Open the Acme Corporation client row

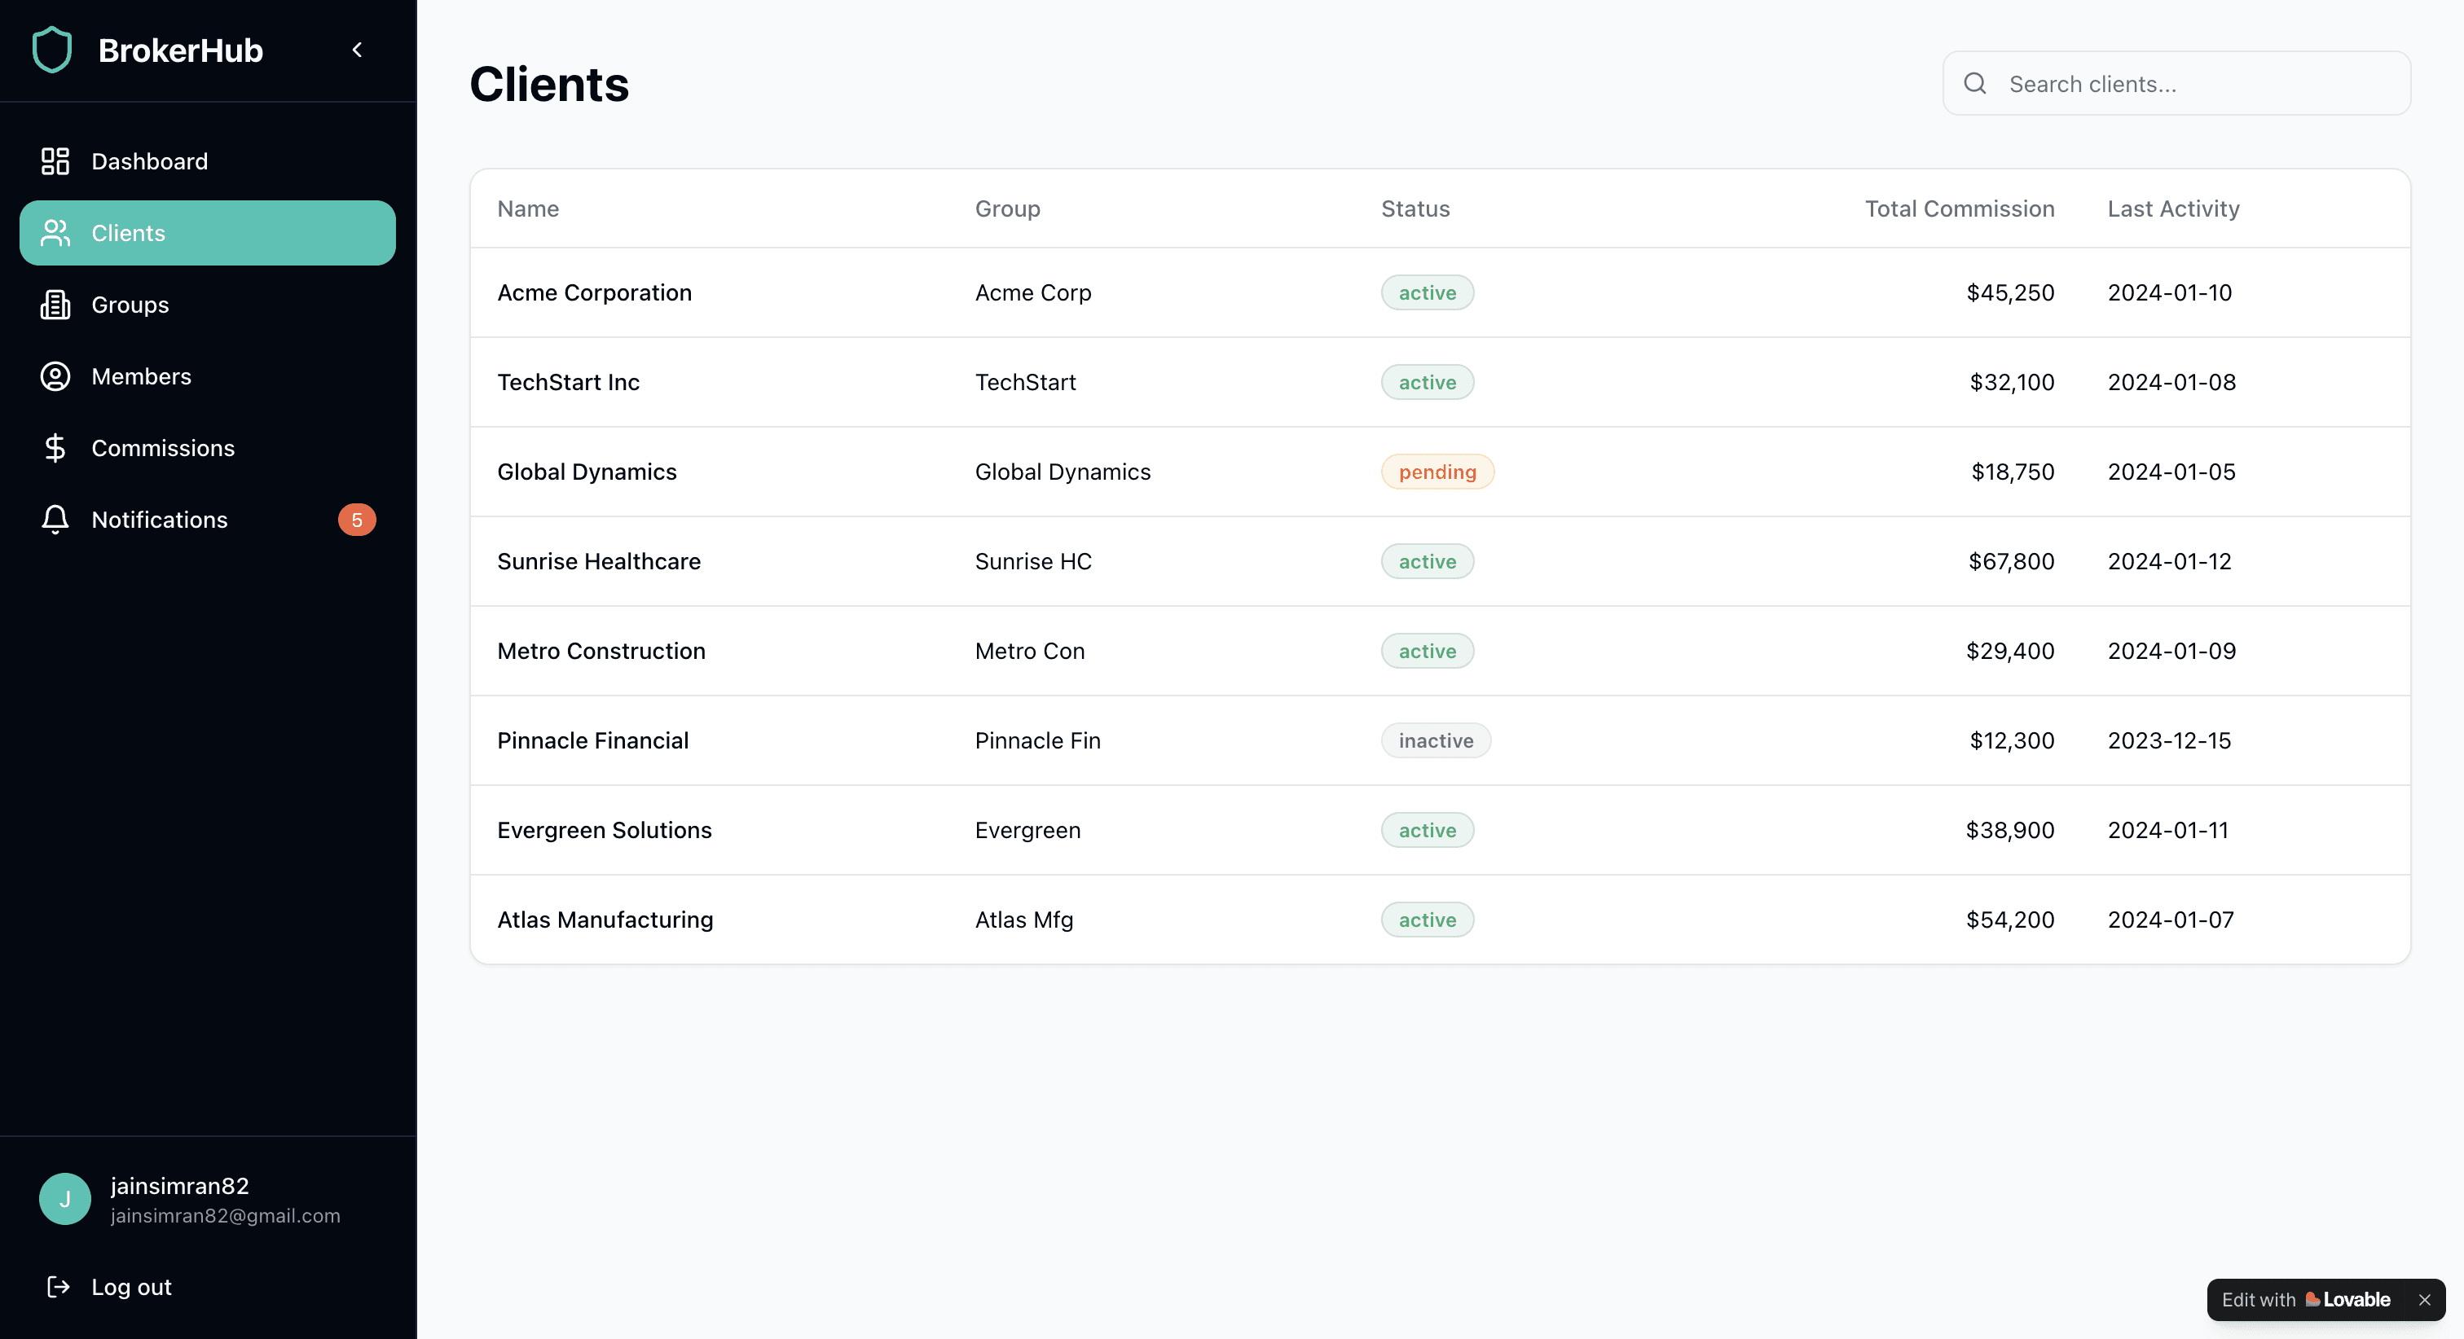coord(594,292)
